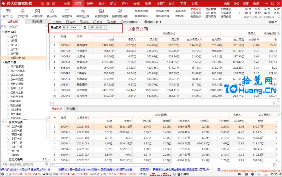Click the 财务数据 button
This screenshot has width=282, height=177.
coord(211,9)
